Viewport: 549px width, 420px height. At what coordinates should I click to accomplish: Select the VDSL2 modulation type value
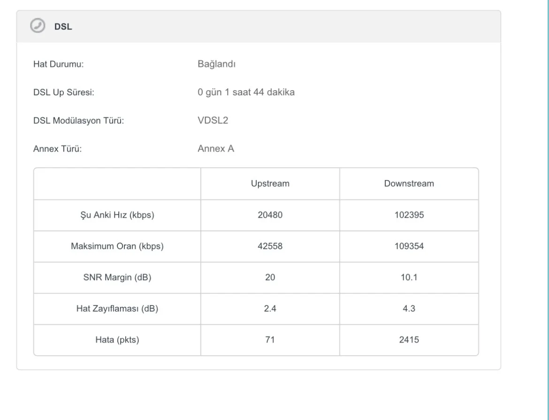click(213, 121)
